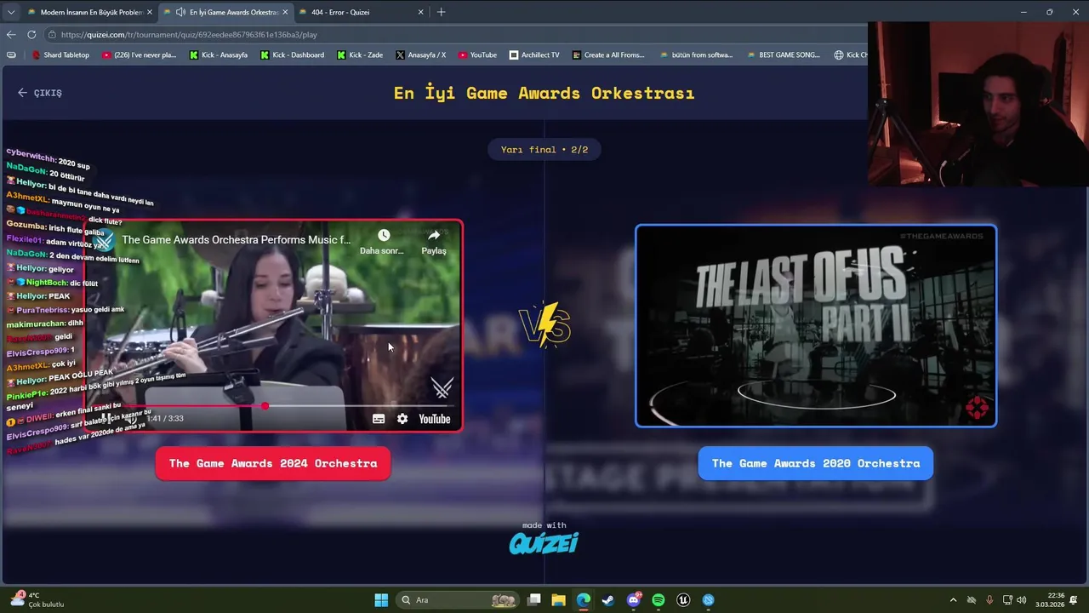
Task: Open the 'BEST GAME SONG...' bookmark
Action: [784, 54]
